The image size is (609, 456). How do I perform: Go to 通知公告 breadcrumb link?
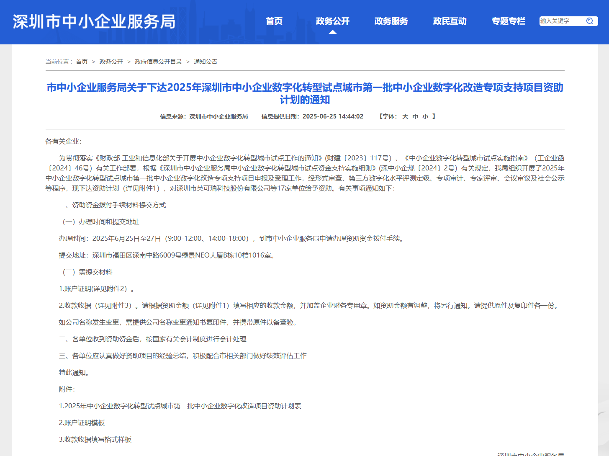[x=206, y=62]
